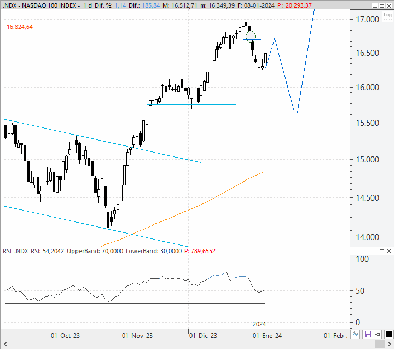Click the 16.000 price axis label
The height and width of the screenshot is (350, 395).
pyautogui.click(x=367, y=87)
